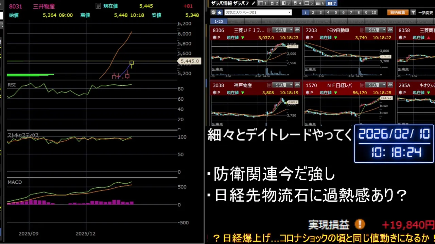Select favorites page number 6

pyautogui.click(x=343, y=13)
